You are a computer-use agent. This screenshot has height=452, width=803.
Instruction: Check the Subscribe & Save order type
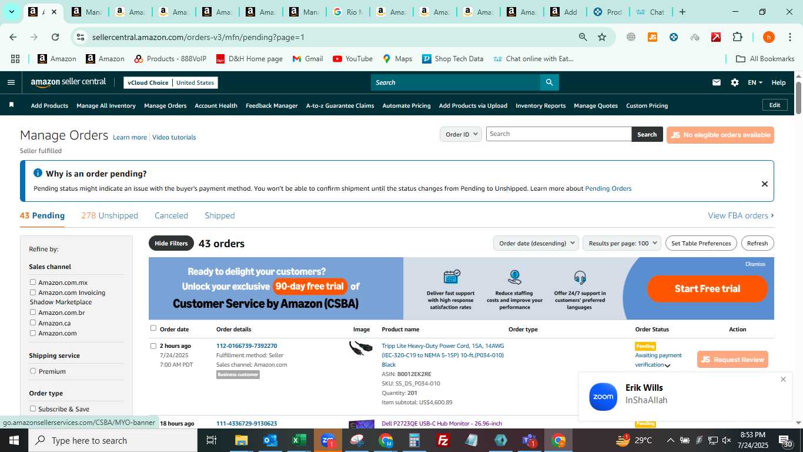33,408
